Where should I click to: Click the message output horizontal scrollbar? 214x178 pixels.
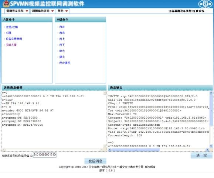(159, 150)
